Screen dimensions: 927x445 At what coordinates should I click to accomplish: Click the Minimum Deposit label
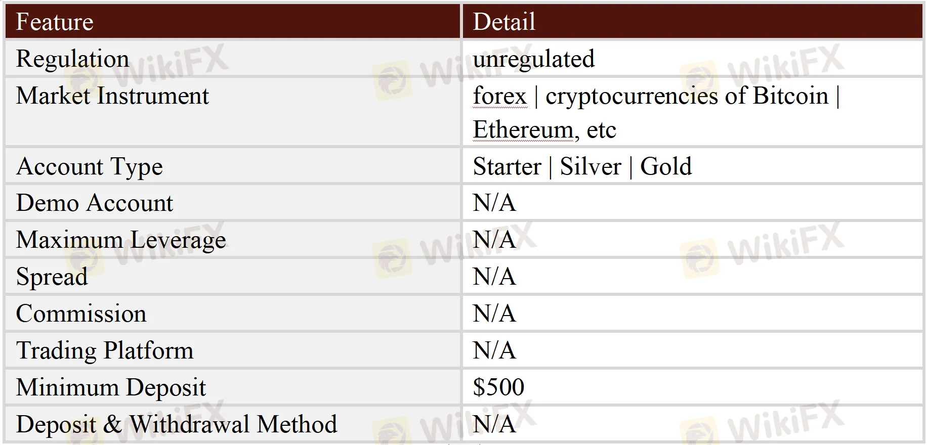click(x=111, y=387)
